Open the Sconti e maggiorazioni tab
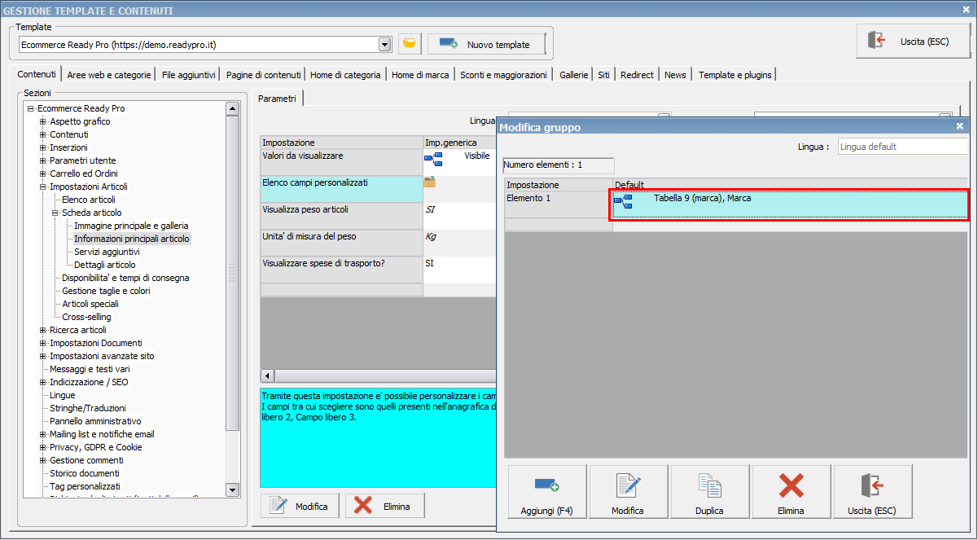978x540 pixels. coord(503,75)
